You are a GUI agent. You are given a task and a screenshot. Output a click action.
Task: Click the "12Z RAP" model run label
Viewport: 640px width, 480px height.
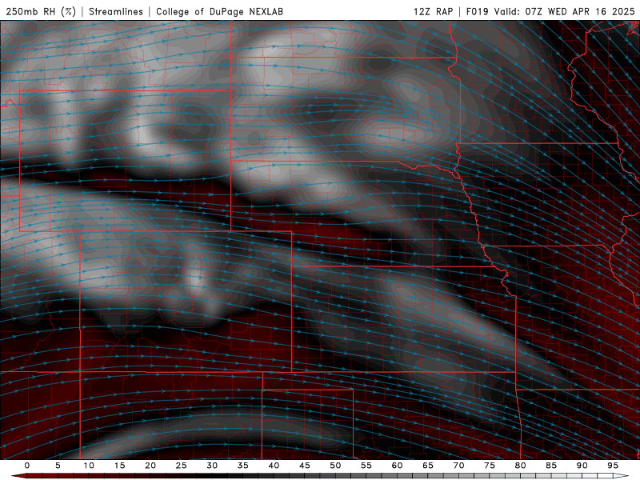click(x=434, y=11)
